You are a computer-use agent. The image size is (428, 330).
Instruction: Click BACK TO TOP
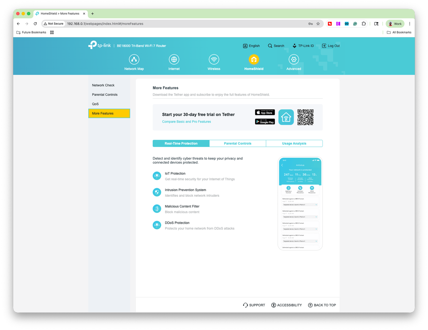click(x=322, y=305)
